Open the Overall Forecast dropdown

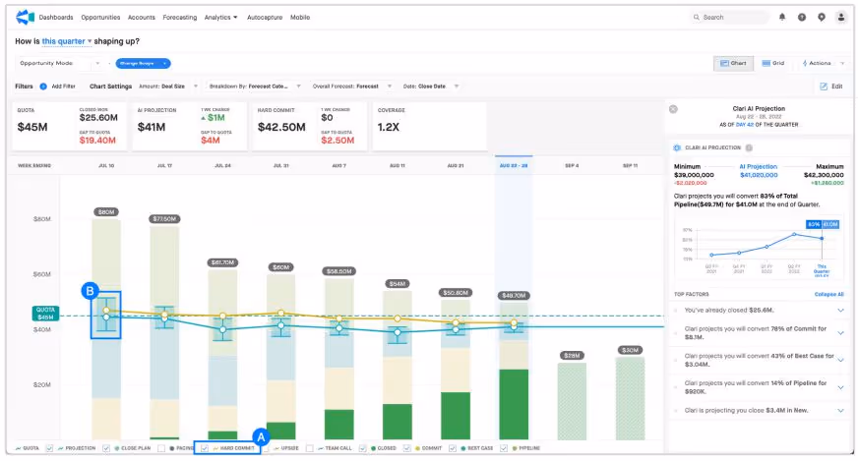click(x=352, y=86)
